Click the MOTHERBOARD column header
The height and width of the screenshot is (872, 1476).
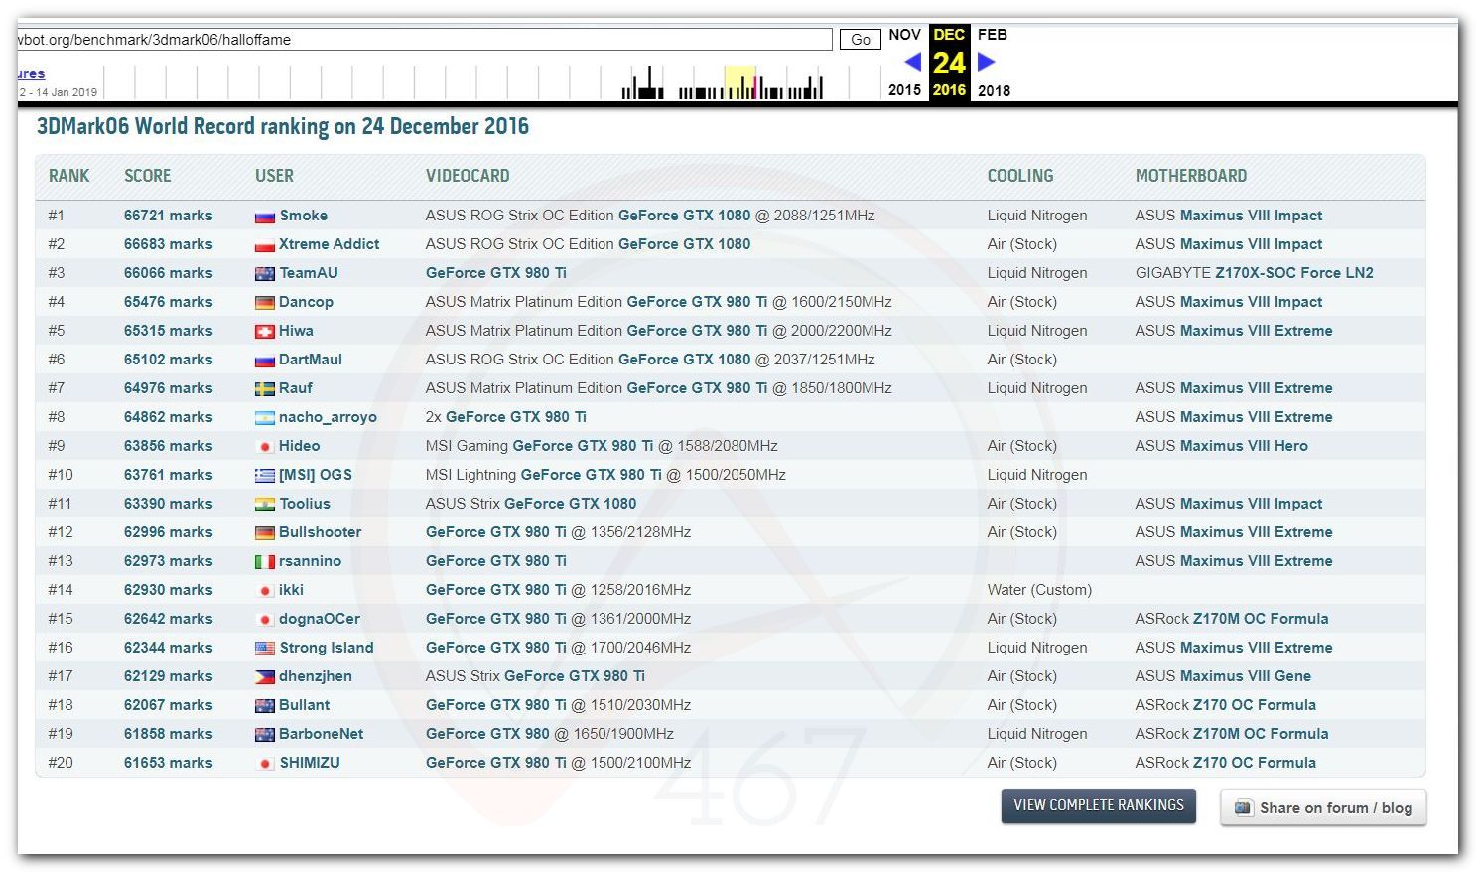[1191, 176]
